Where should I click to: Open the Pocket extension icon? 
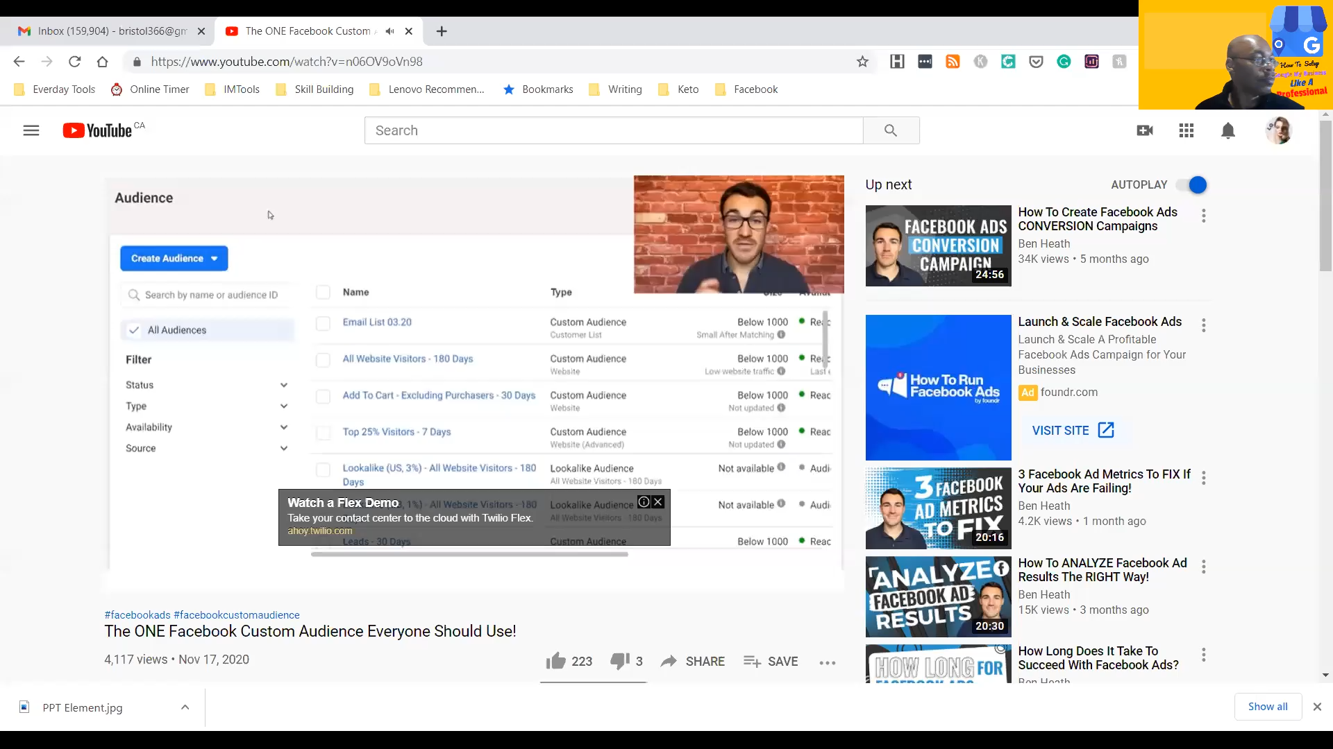1036,62
